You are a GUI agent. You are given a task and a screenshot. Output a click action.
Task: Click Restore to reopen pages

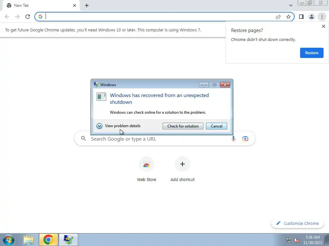click(x=312, y=53)
